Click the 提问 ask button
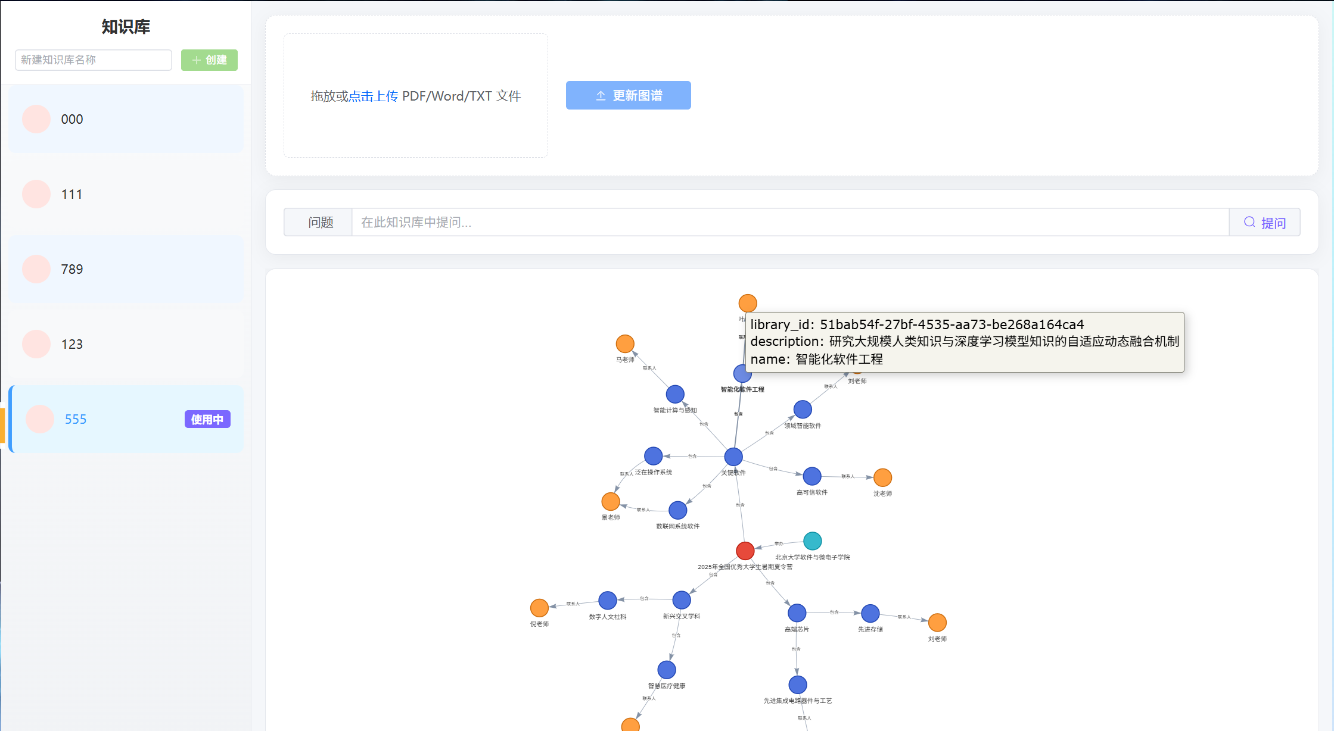This screenshot has height=731, width=1334. pos(1264,223)
